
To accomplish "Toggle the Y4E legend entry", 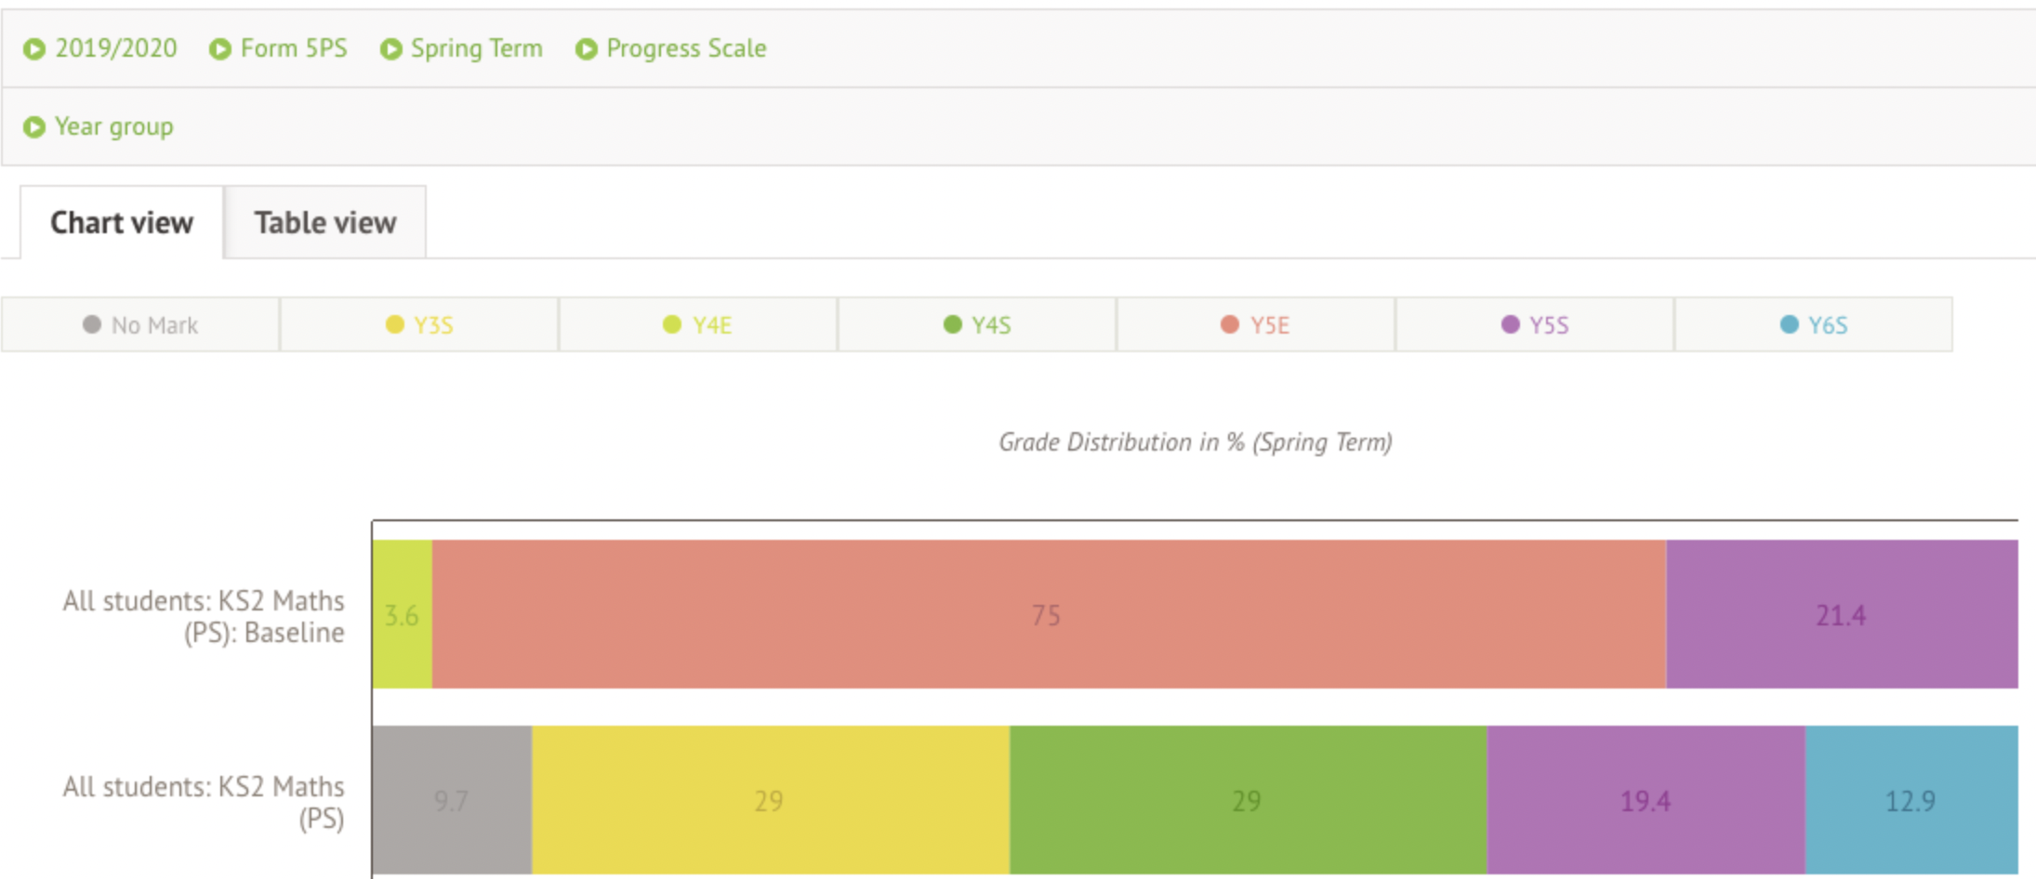I will click(699, 325).
